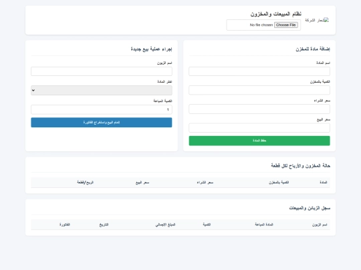
Task: Click اسم الزبون column header in sales log
Action: 320,225
